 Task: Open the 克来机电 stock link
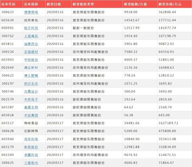(31, 139)
